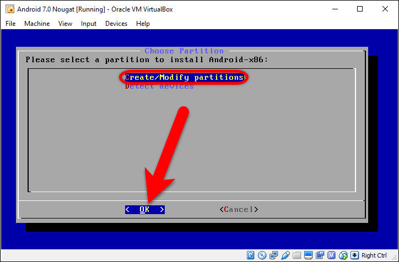The image size is (399, 262).
Task: Open the Machine menu
Action: (x=37, y=24)
